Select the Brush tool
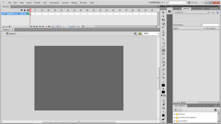 [x=163, y=50]
